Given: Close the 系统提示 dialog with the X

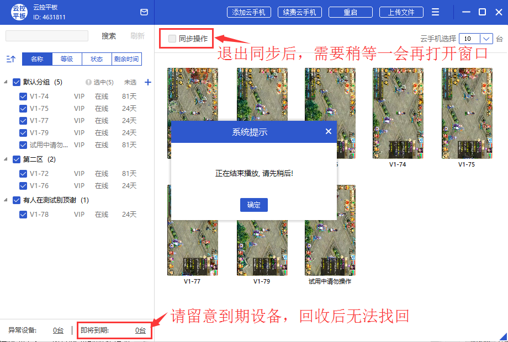Looking at the screenshot, I should (x=328, y=131).
